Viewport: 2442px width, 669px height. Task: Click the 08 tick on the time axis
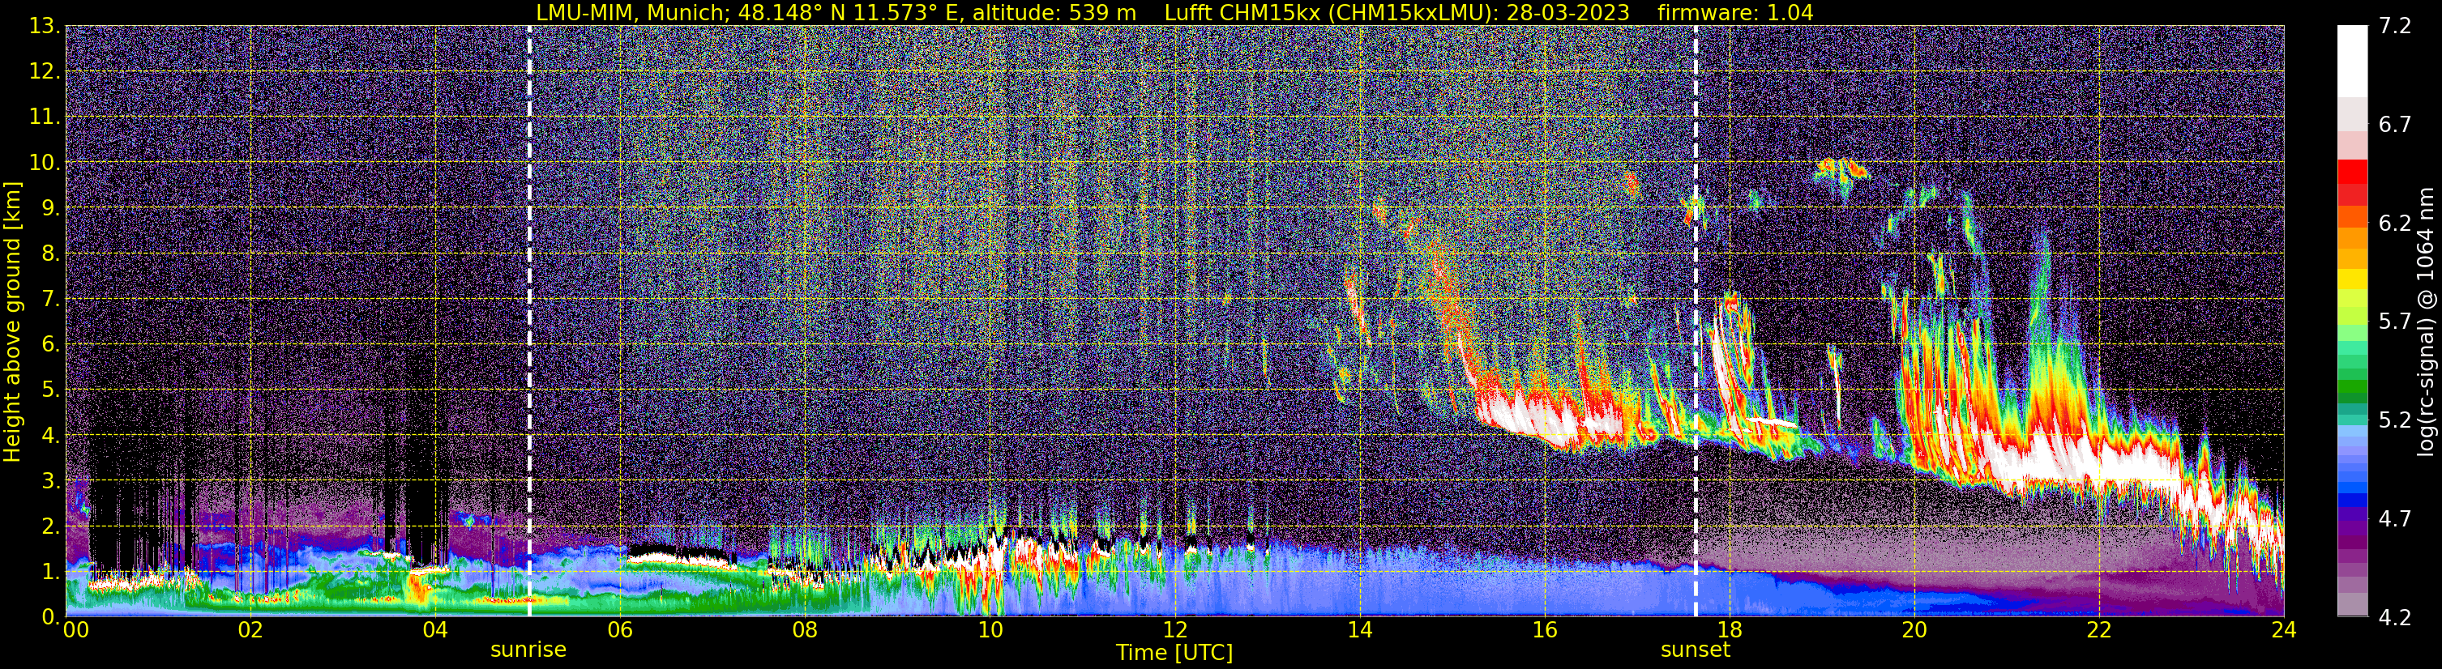pos(804,631)
